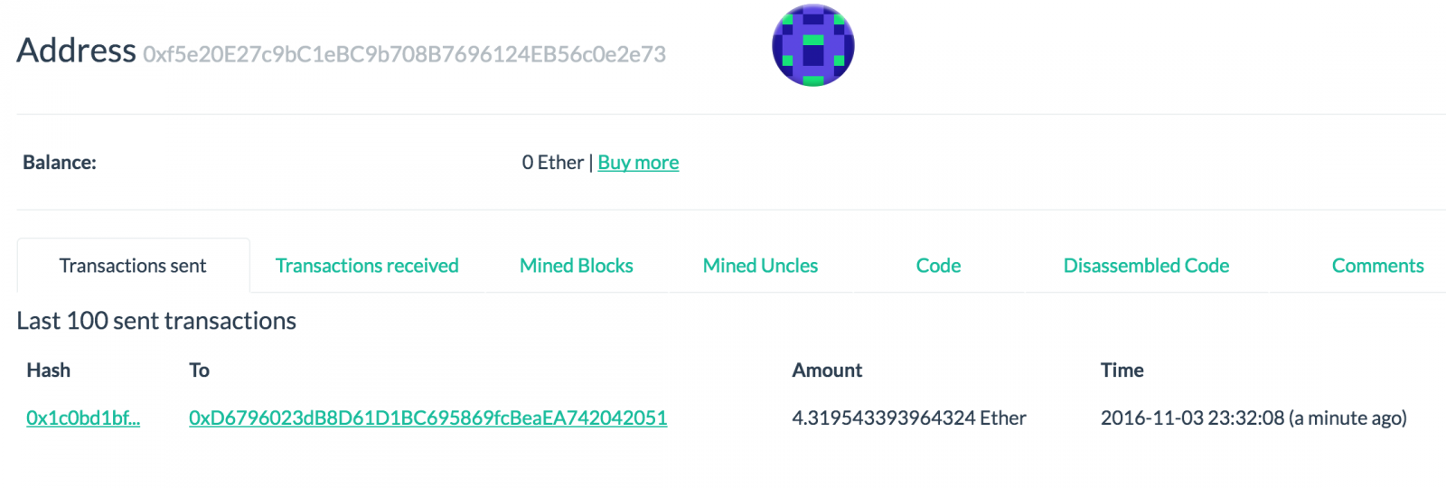
Task: Go to the Mined Uncles tab
Action: (x=760, y=266)
